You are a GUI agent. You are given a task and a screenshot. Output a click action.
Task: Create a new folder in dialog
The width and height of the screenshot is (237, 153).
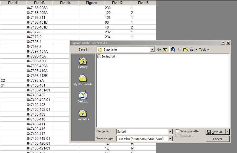pyautogui.click(x=186, y=49)
